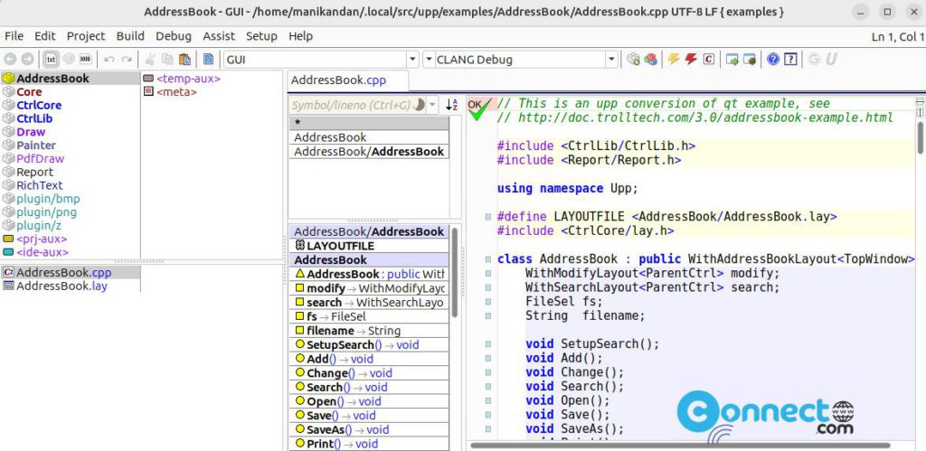
Task: Select the plugin/bmp package
Action: 70,199
